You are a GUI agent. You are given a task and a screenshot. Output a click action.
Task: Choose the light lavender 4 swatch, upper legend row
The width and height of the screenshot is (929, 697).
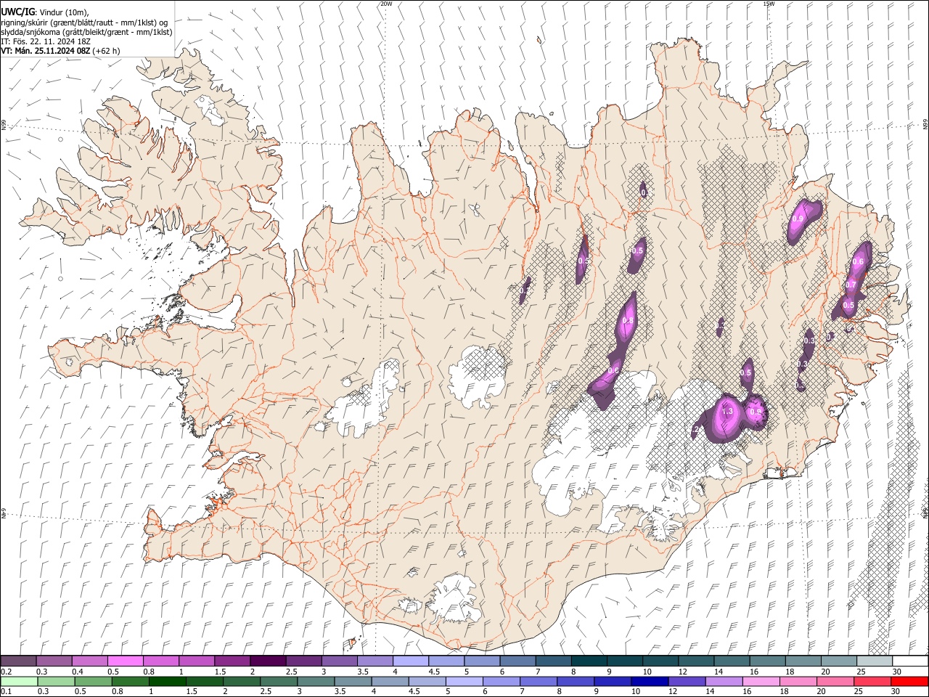(410, 661)
